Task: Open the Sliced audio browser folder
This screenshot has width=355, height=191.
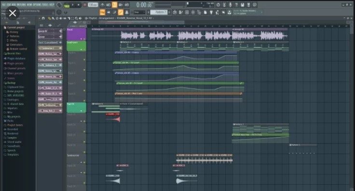Action: pos(12,142)
